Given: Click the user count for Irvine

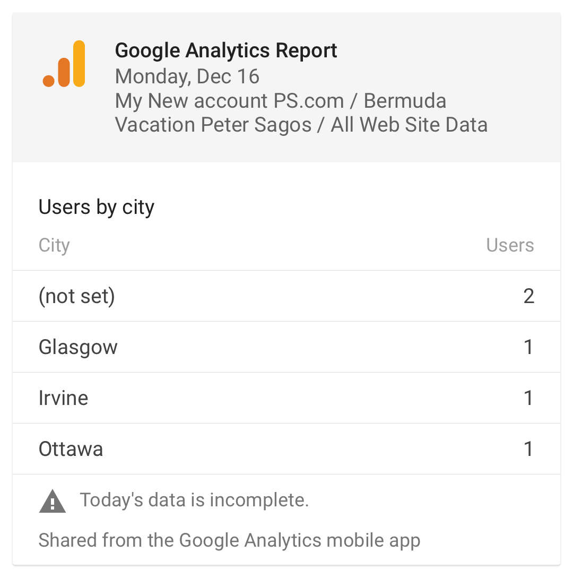Looking at the screenshot, I should tap(529, 398).
